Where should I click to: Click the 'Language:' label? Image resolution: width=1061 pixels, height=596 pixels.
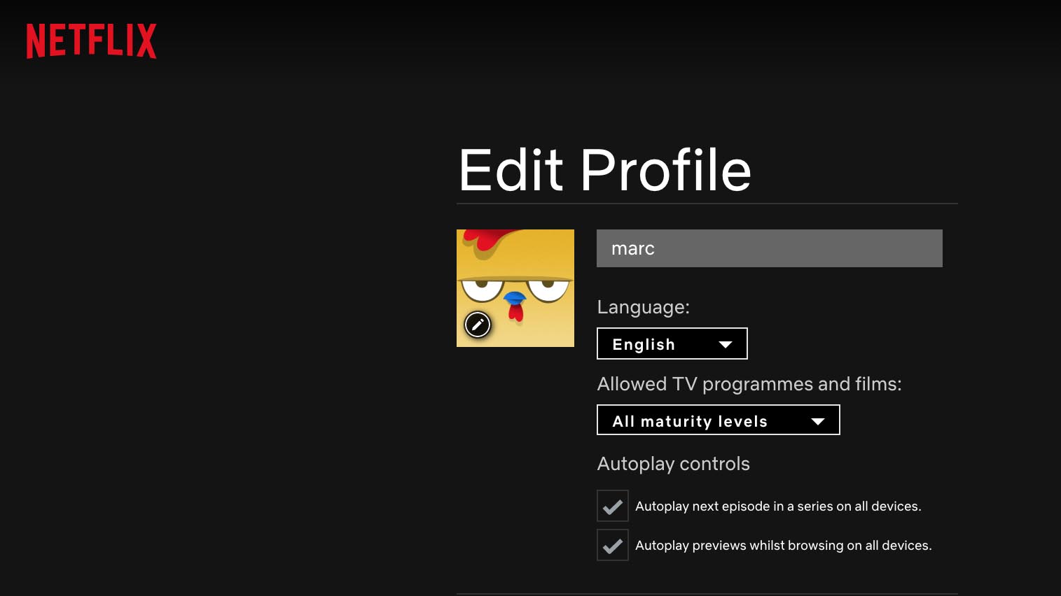coord(644,307)
